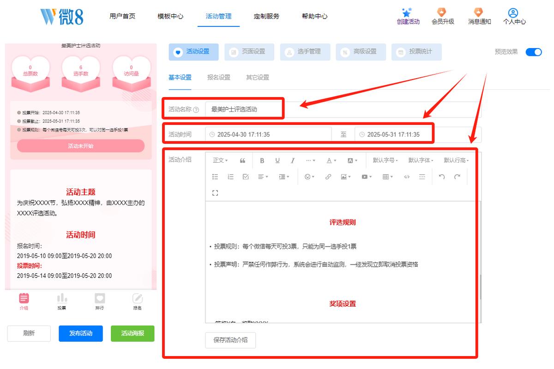Toggle underline formatting in the editor
The height and width of the screenshot is (369, 554).
[277, 160]
